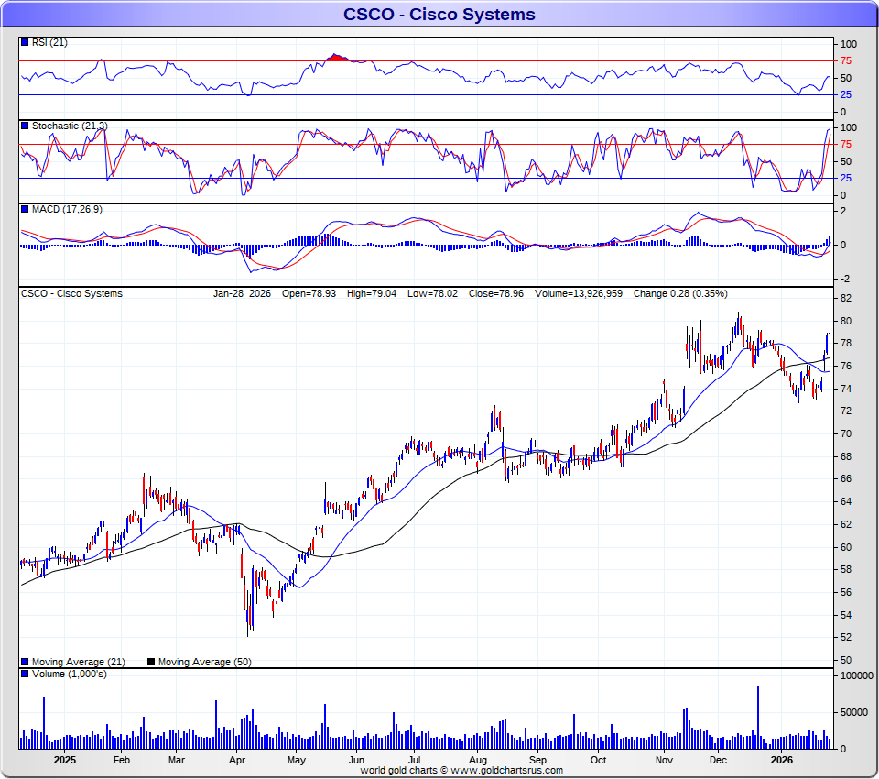Click the 'Feb' x-axis label
Image resolution: width=879 pixels, height=779 pixels.
[121, 760]
